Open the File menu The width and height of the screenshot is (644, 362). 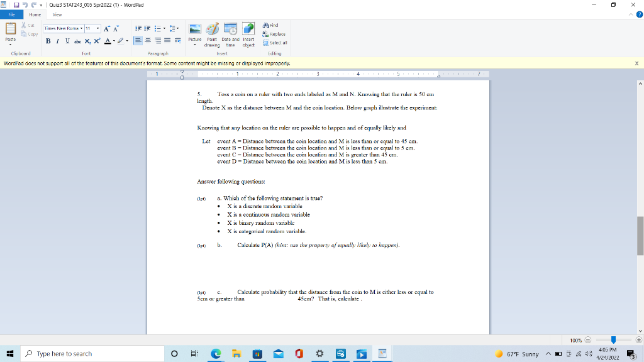(x=11, y=14)
